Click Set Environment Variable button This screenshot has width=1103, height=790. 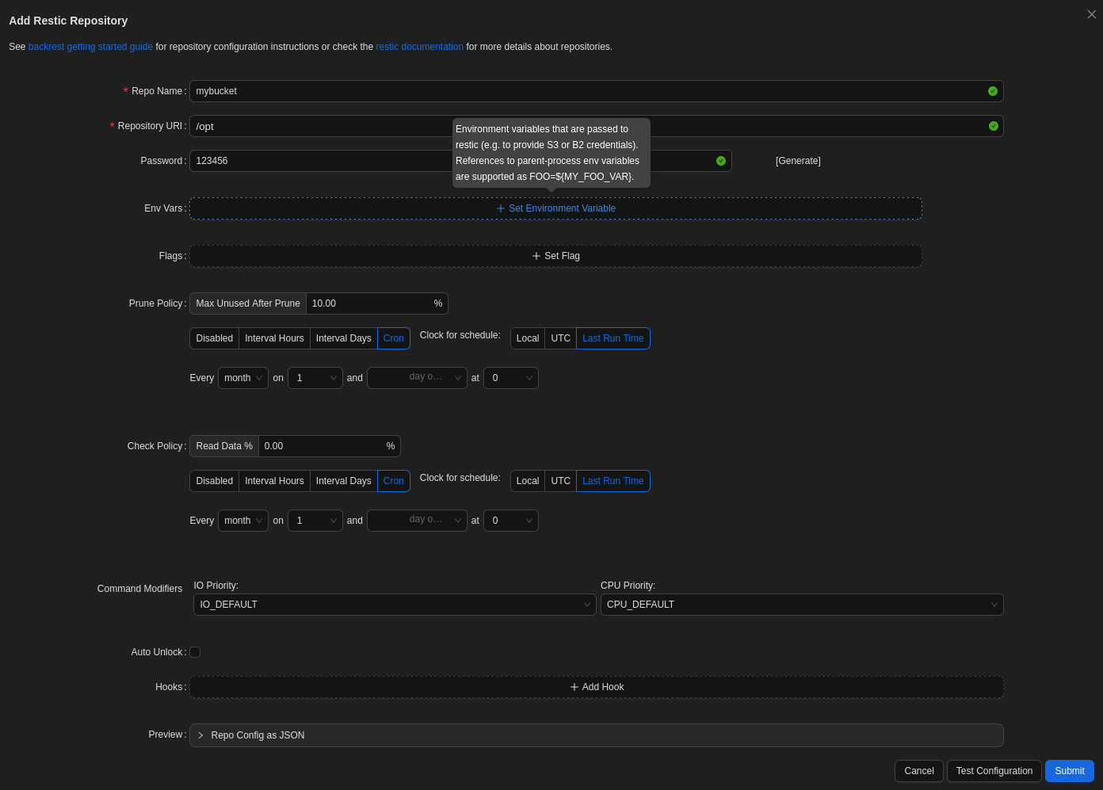tap(555, 208)
